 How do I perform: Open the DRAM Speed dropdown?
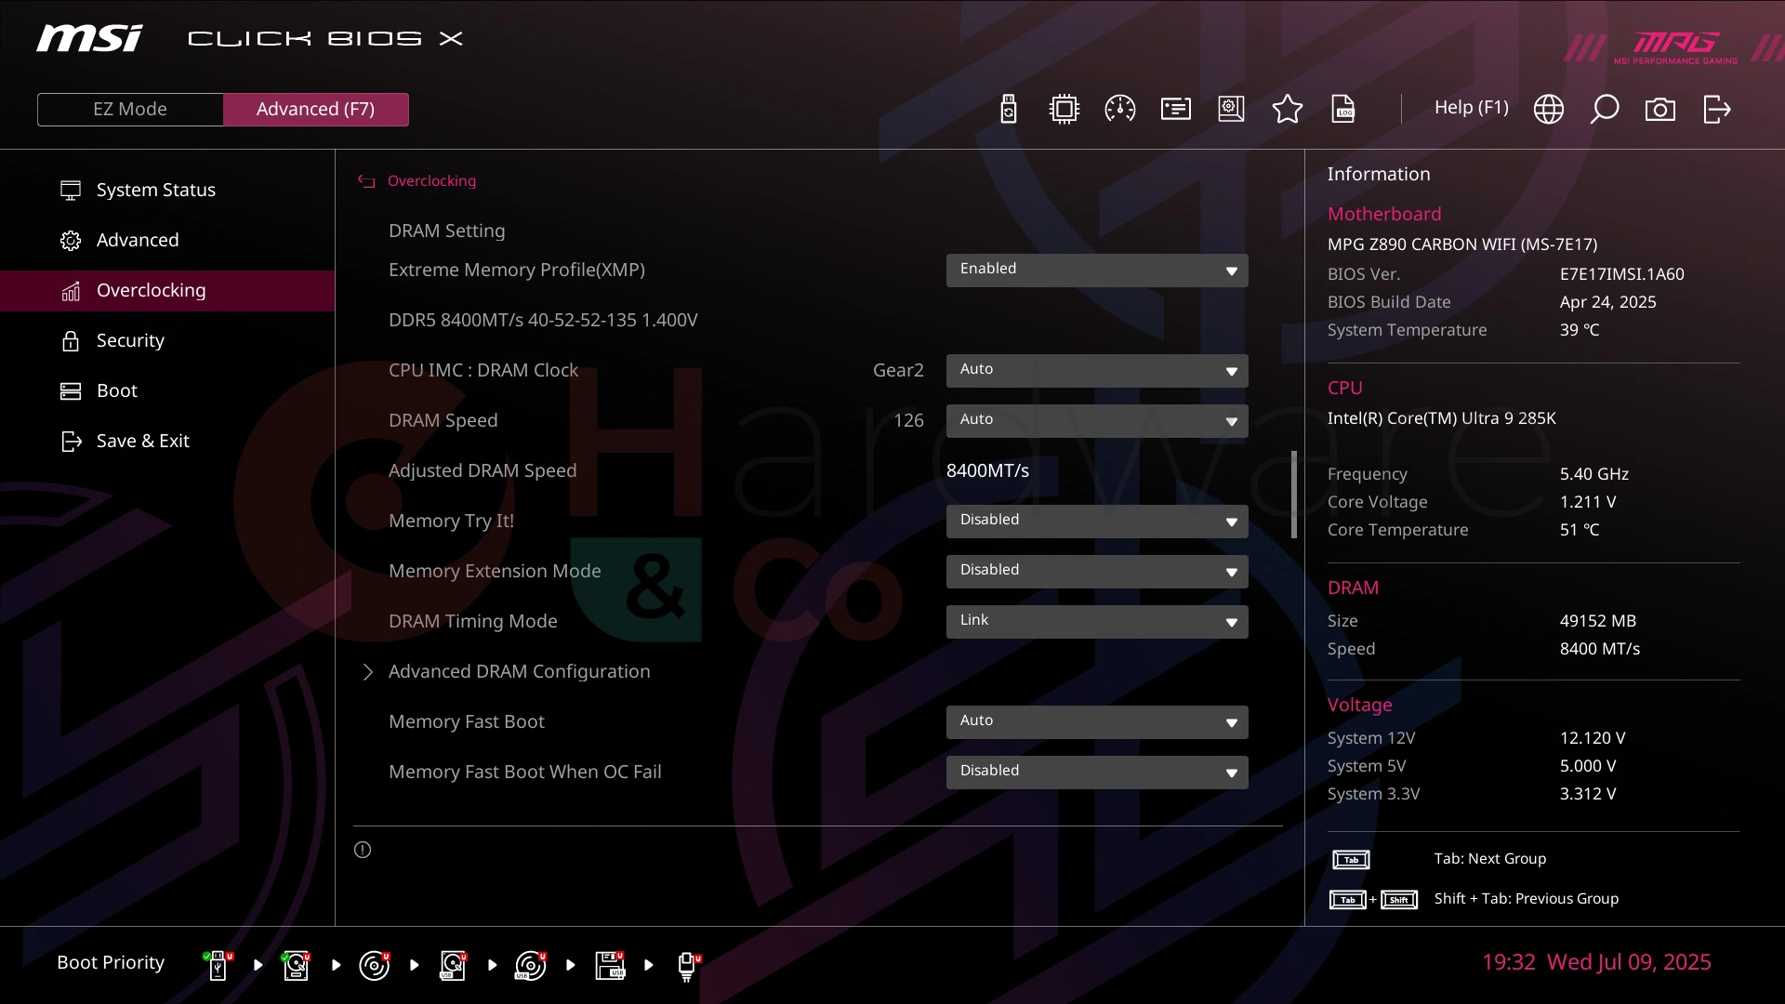1097,421
